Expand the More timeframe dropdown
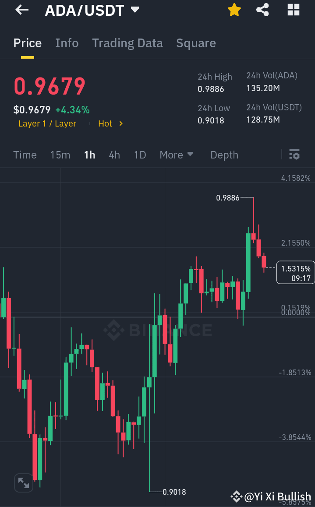Image resolution: width=315 pixels, height=507 pixels. 176,155
